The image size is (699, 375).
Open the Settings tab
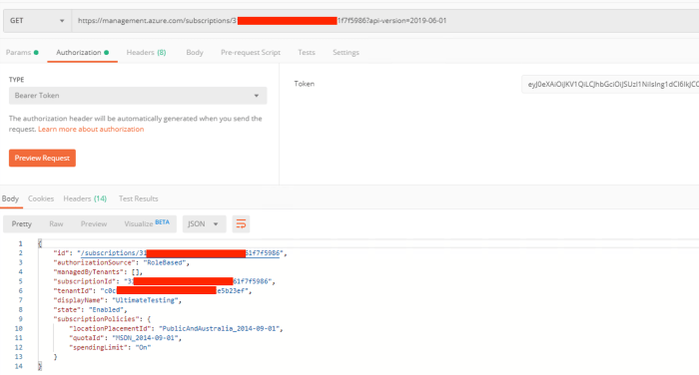[x=346, y=53]
